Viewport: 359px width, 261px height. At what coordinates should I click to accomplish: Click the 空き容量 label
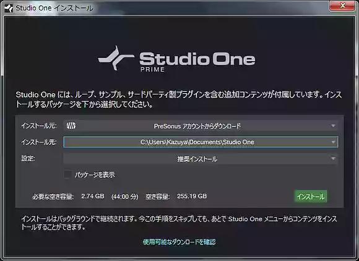157,196
